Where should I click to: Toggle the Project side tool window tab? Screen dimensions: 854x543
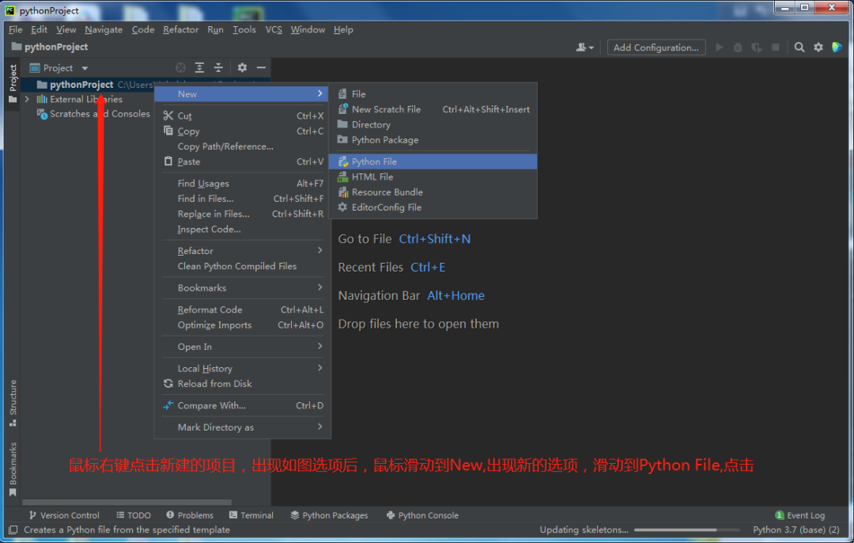click(13, 83)
